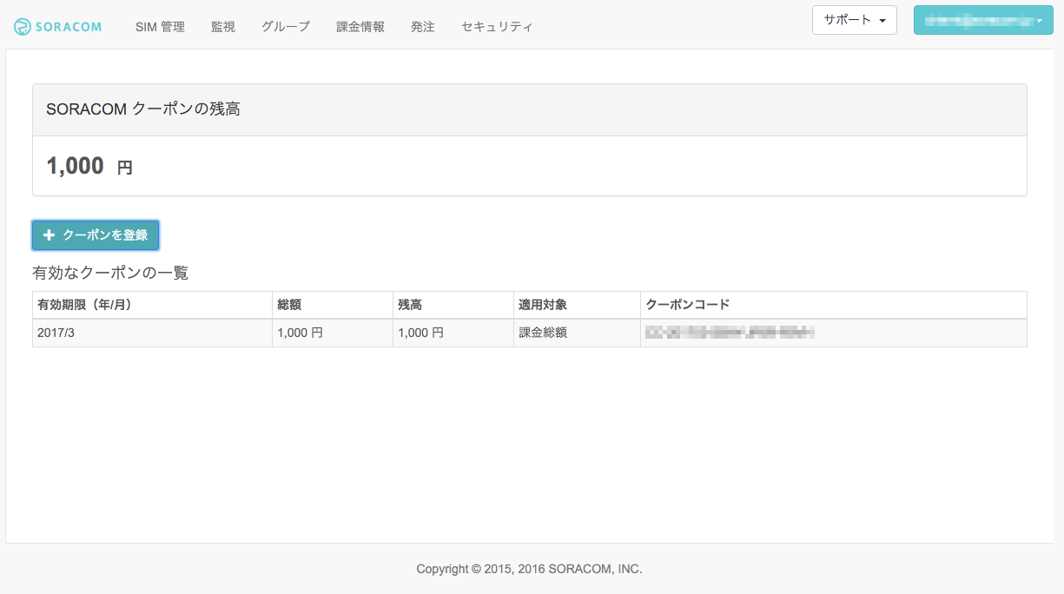Click the blurred coupon code cell

pos(834,333)
